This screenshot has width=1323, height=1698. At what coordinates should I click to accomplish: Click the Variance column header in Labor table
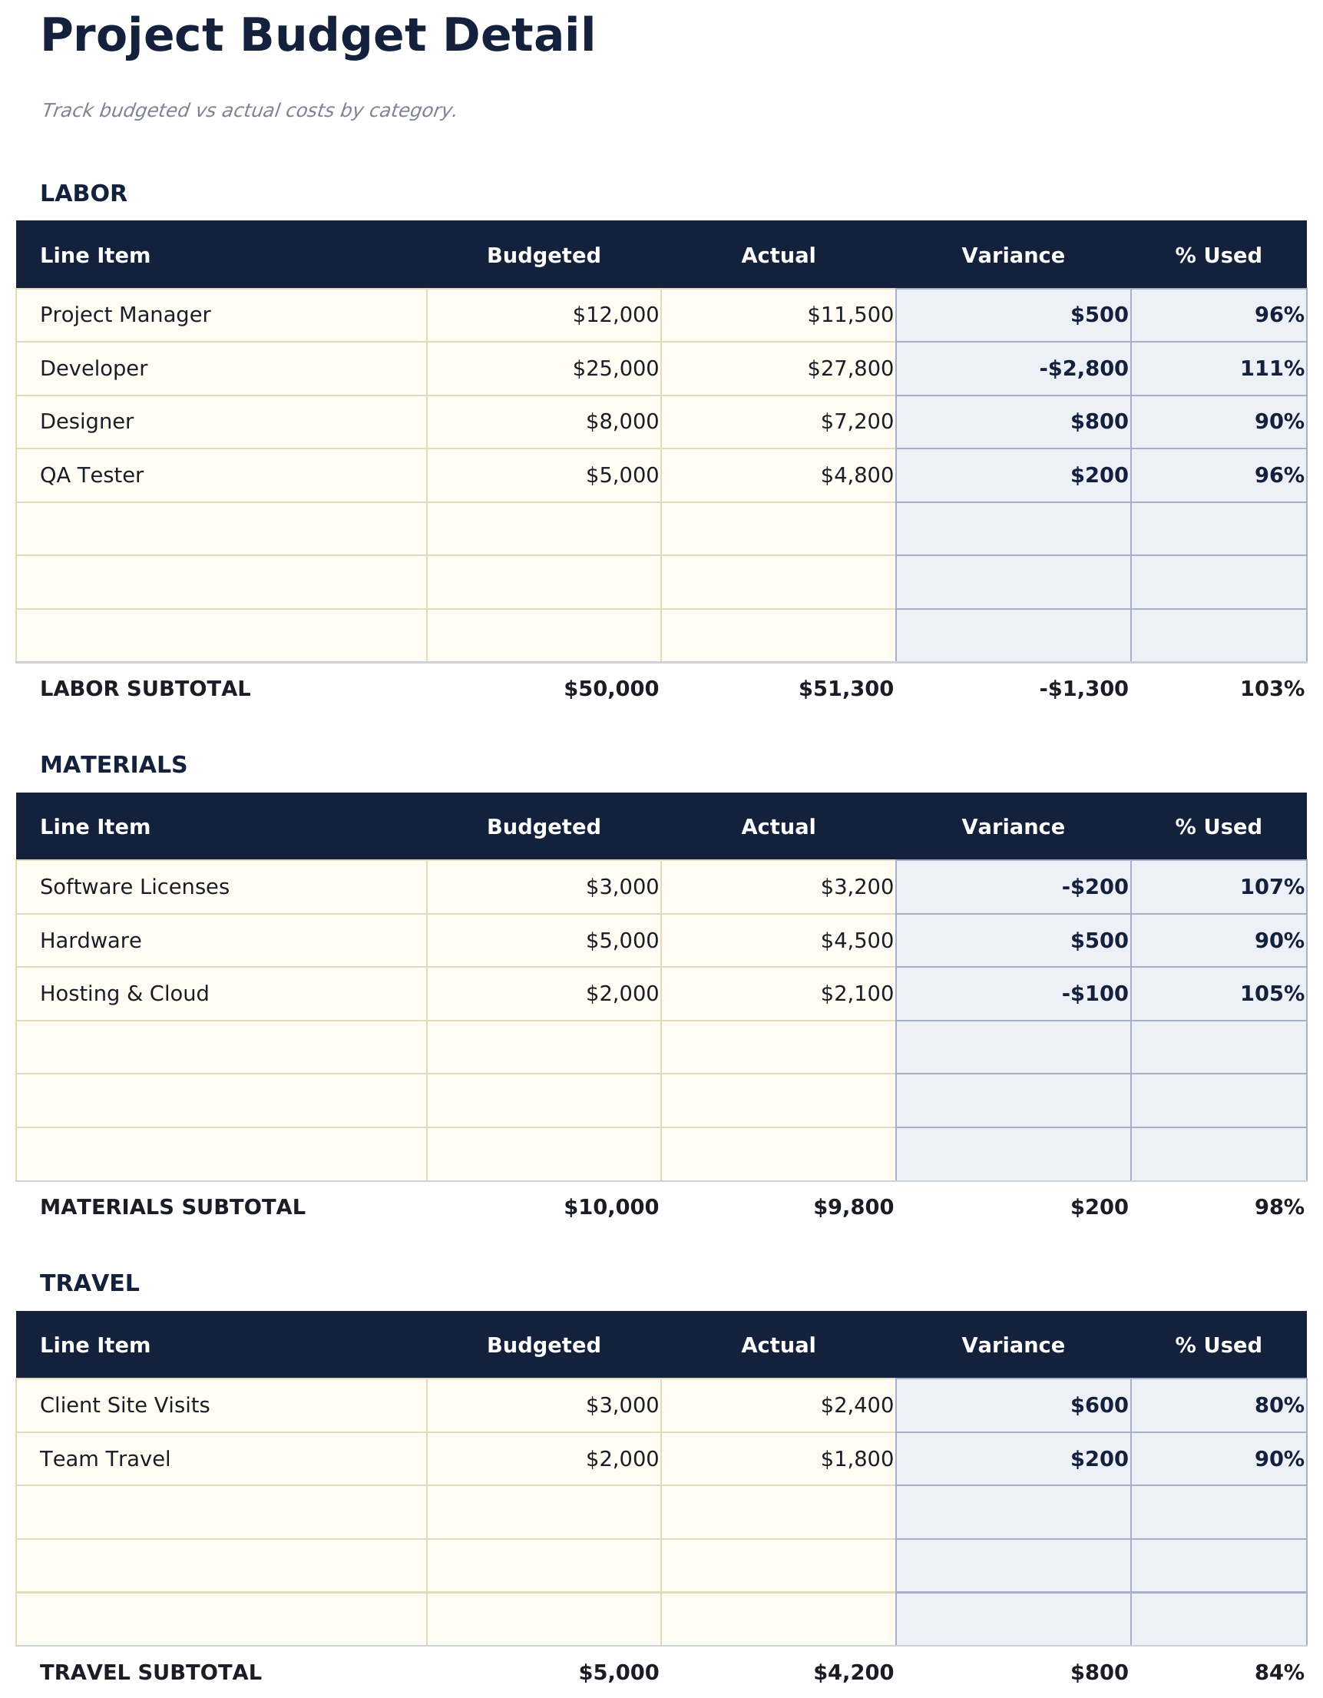click(1013, 256)
